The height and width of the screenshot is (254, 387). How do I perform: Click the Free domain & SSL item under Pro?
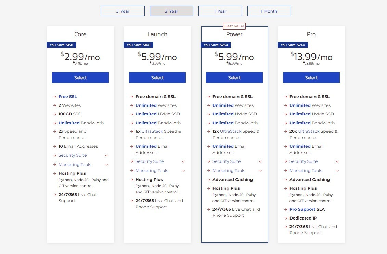309,96
